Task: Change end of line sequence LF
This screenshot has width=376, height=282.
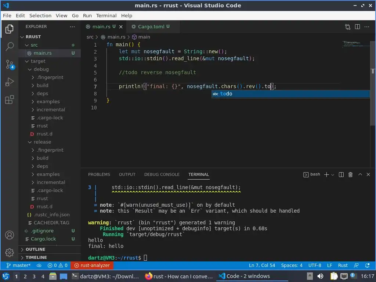Action: pyautogui.click(x=330, y=265)
